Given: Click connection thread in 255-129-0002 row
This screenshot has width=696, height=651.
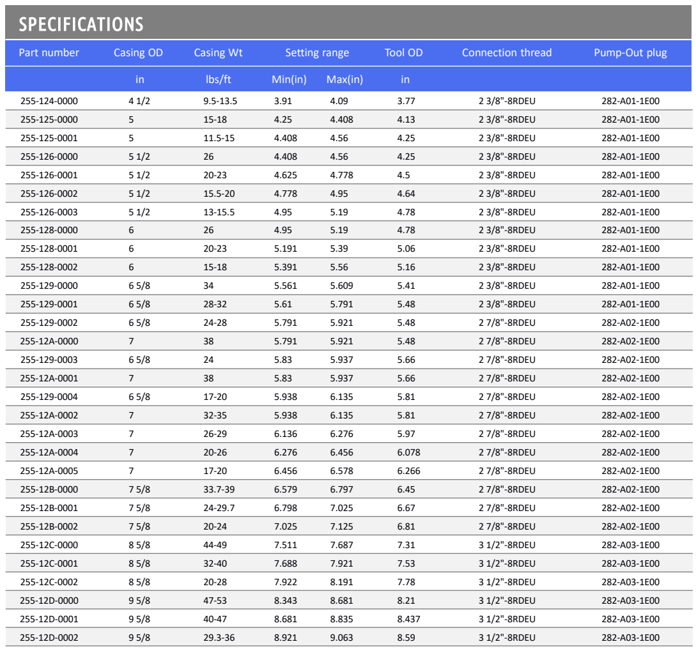Looking at the screenshot, I should pyautogui.click(x=507, y=323).
